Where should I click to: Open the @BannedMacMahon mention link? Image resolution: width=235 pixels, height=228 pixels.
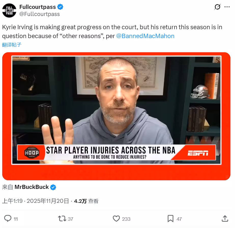coord(145,36)
